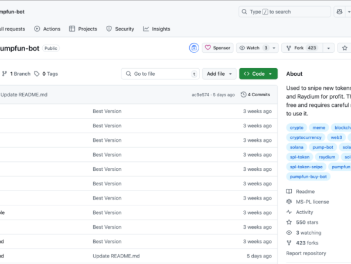Sponsor this repository via heart button
The width and height of the screenshot is (351, 264).
(x=217, y=48)
